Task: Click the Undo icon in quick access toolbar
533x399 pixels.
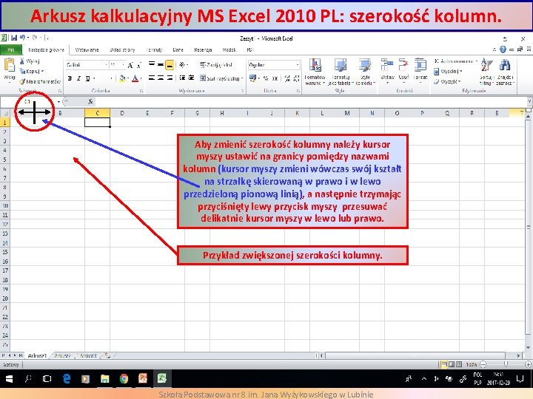Action: tap(22, 38)
